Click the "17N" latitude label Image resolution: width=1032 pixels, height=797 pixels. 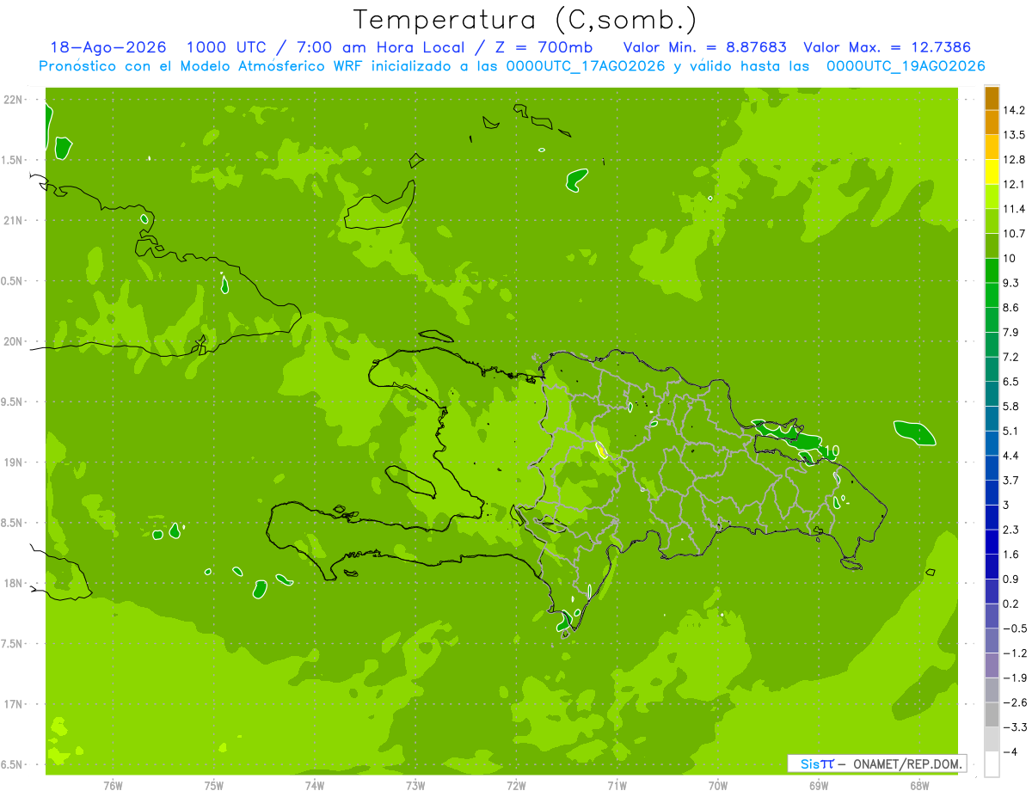[x=14, y=704]
